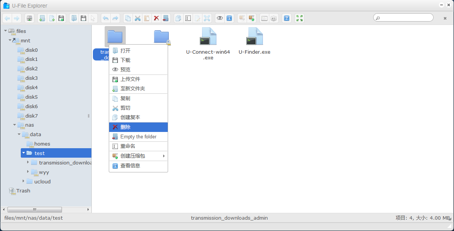
Task: Open the 创建压缩包 submenu
Action: pos(138,156)
